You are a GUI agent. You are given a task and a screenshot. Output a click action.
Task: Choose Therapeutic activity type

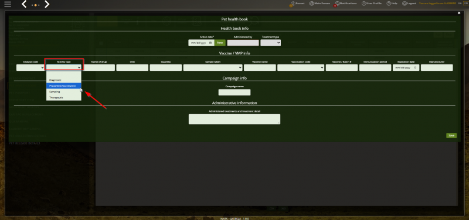(x=64, y=98)
